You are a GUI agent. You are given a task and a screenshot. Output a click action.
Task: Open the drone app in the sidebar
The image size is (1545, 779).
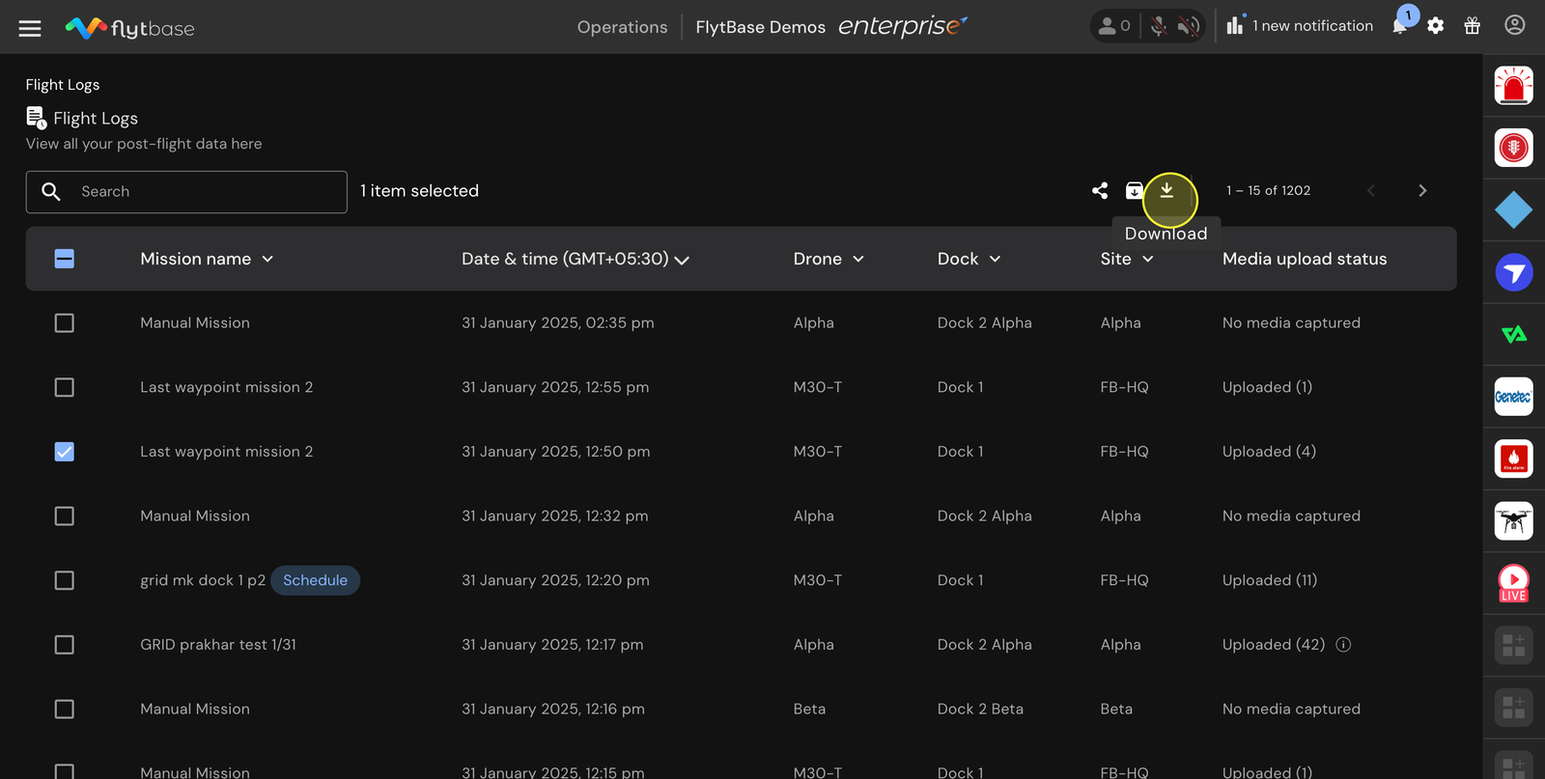[x=1513, y=521]
